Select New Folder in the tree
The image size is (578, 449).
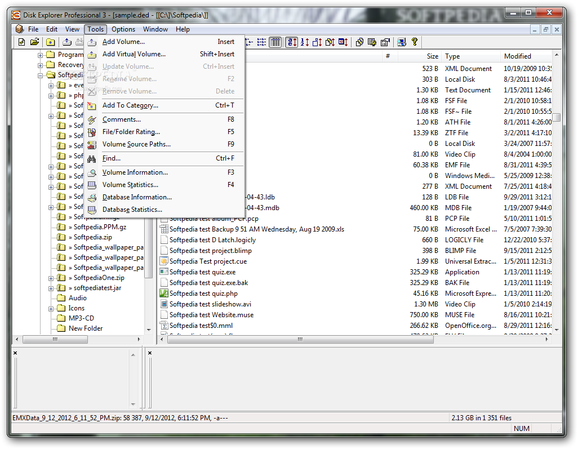(86, 328)
